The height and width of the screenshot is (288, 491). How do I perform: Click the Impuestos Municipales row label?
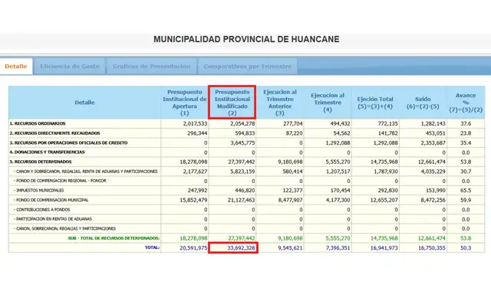pos(39,191)
